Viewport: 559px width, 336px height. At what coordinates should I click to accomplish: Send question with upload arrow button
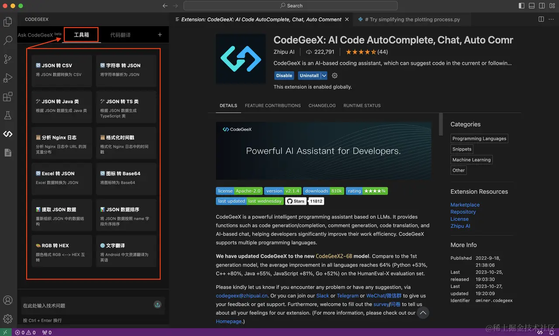click(158, 305)
